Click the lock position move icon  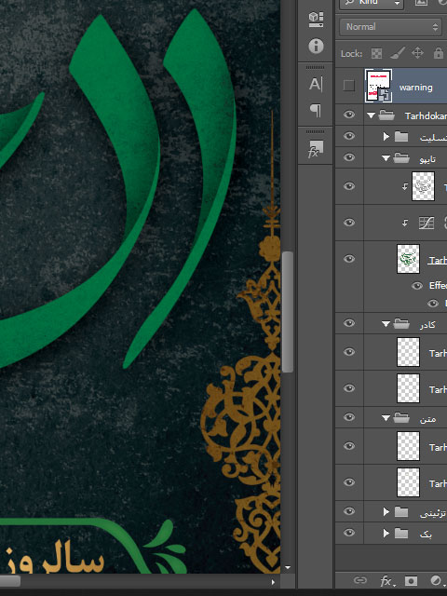coord(418,53)
